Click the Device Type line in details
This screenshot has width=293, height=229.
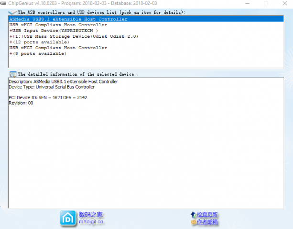52,87
